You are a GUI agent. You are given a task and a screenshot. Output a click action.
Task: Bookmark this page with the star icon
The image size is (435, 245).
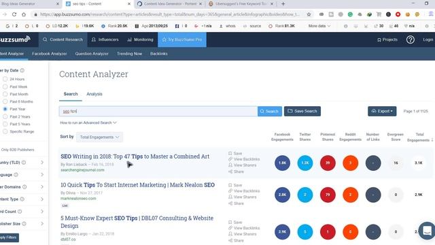[x=309, y=14]
